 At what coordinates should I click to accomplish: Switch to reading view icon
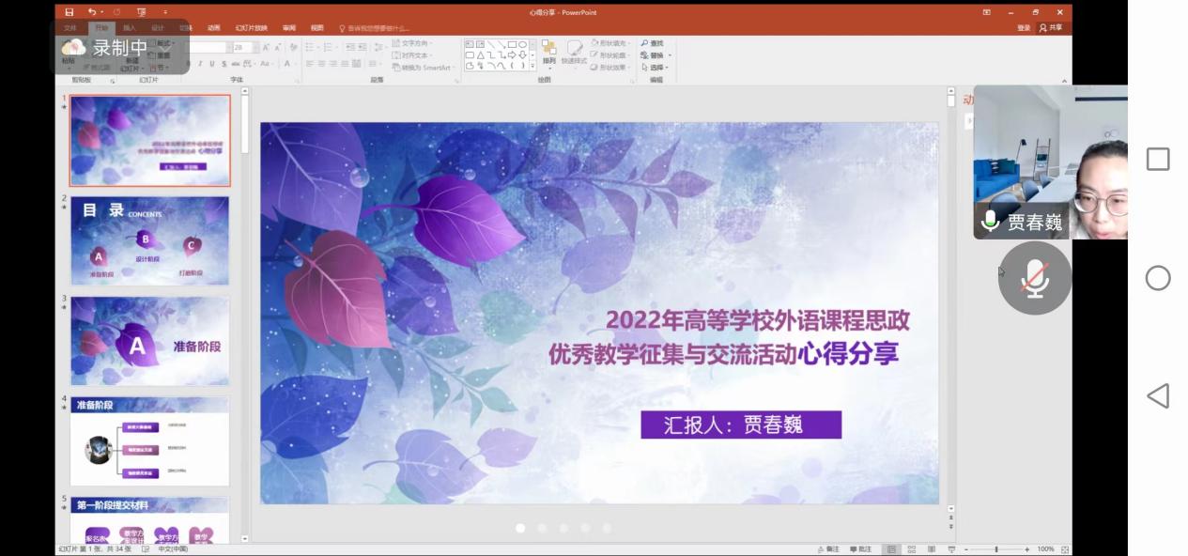pyautogui.click(x=931, y=549)
